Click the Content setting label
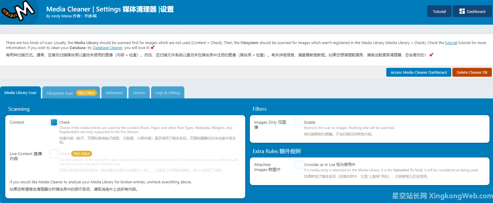Viewport: 493px width, 203px height. tap(17, 122)
